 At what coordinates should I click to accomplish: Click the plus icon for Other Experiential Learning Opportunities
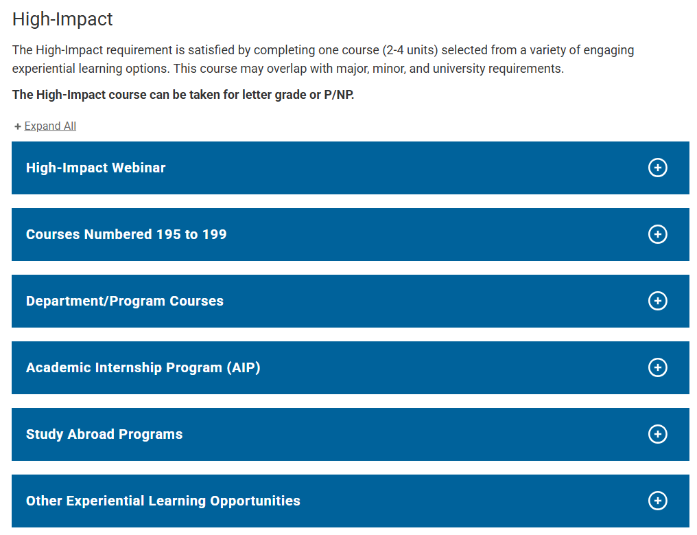click(x=657, y=501)
